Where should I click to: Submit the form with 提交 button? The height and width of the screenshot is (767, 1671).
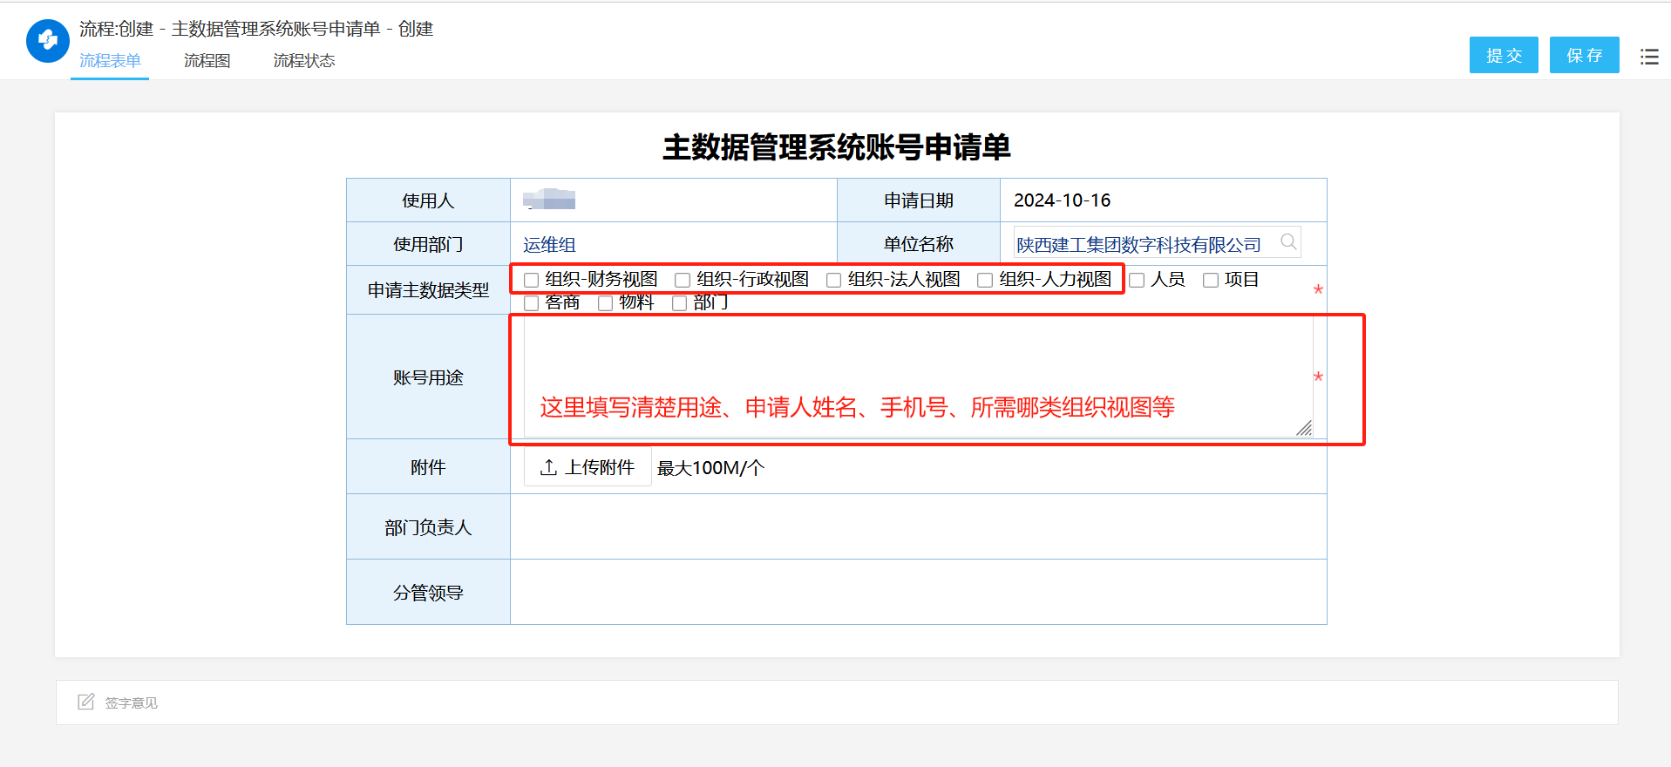[x=1503, y=56]
